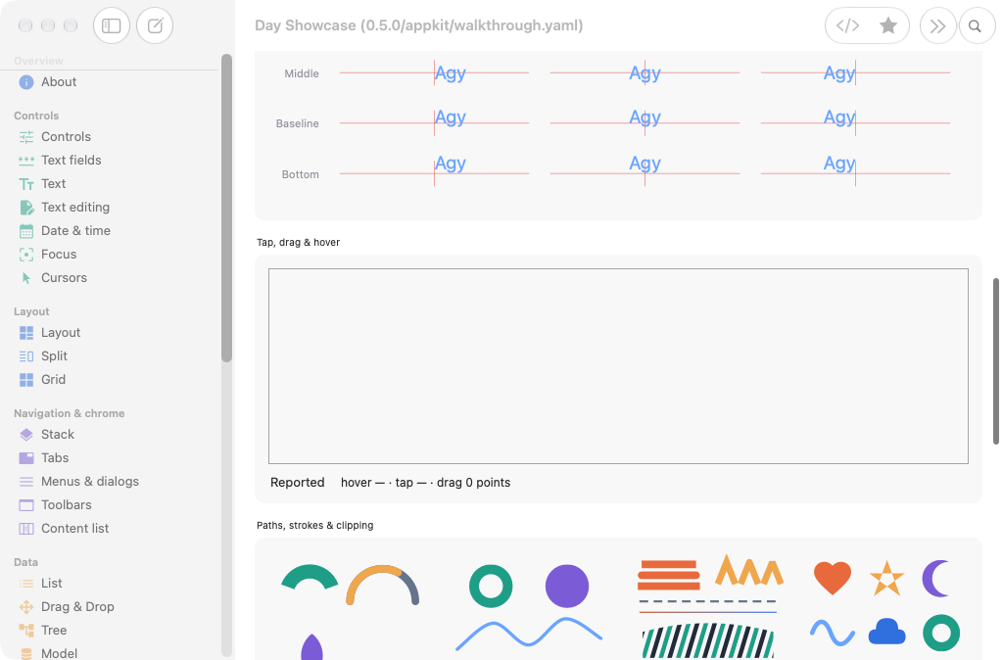Click the Drag & Drop move icon
This screenshot has height=660, width=1003.
tap(26, 607)
